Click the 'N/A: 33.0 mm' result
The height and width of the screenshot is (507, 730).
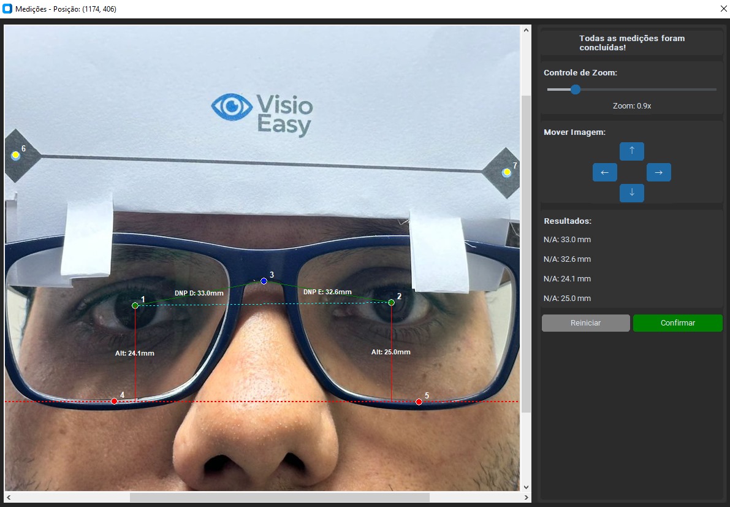tap(567, 240)
